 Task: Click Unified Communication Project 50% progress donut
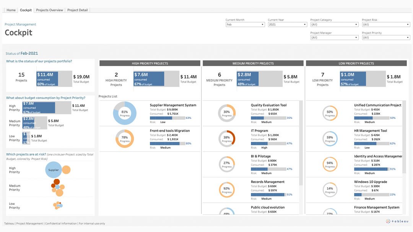click(x=330, y=113)
